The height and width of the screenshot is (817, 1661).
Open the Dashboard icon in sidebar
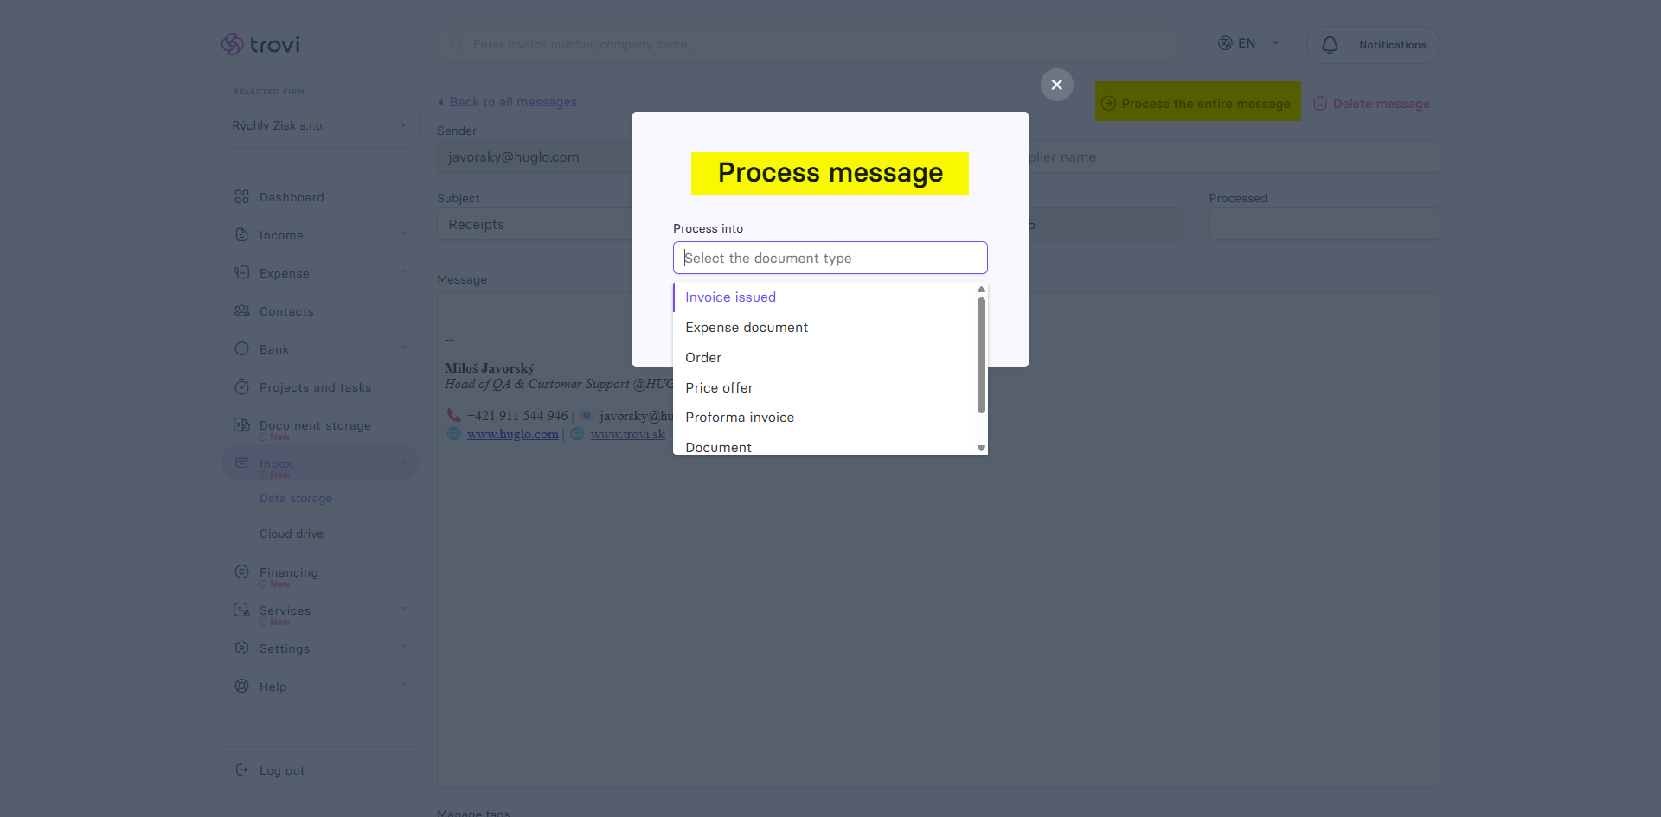(x=242, y=197)
